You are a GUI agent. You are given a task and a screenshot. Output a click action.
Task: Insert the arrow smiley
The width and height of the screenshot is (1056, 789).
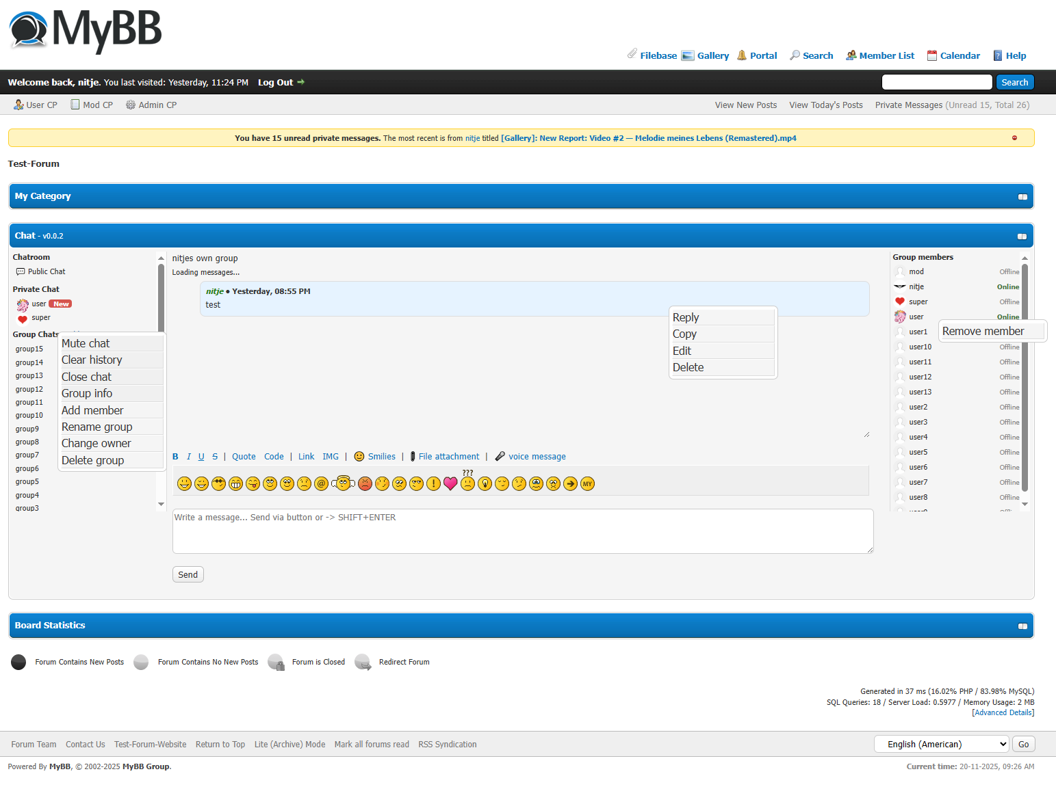click(x=570, y=484)
